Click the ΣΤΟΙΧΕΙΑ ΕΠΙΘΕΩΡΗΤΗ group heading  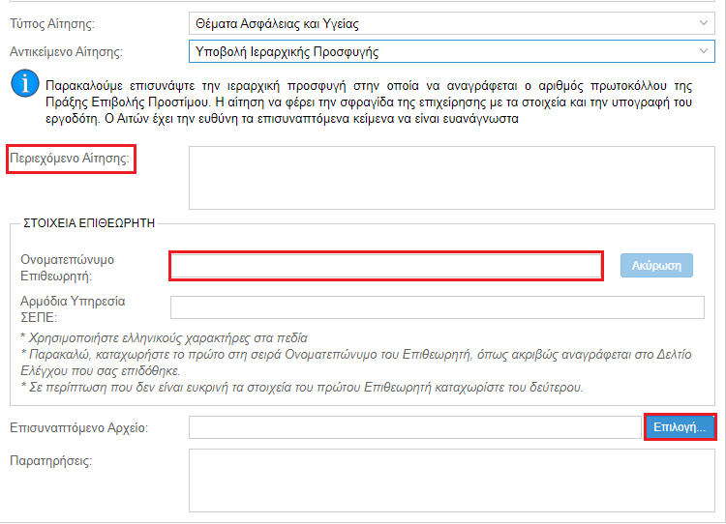[89, 223]
